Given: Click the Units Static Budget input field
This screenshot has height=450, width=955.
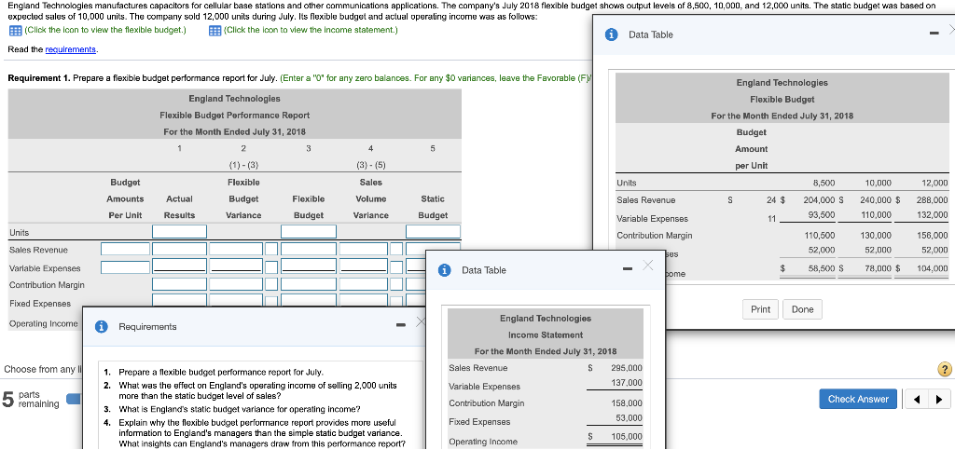Looking at the screenshot, I should 433,232.
